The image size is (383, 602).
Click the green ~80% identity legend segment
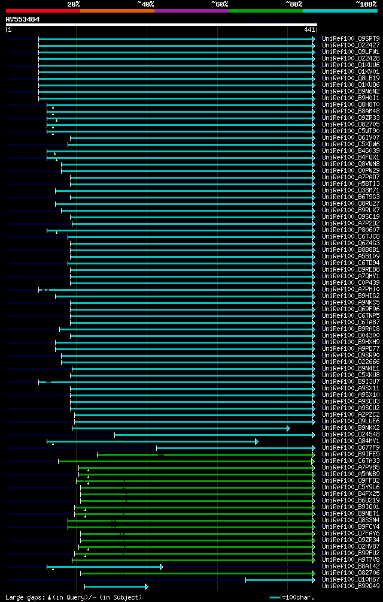coord(266,11)
